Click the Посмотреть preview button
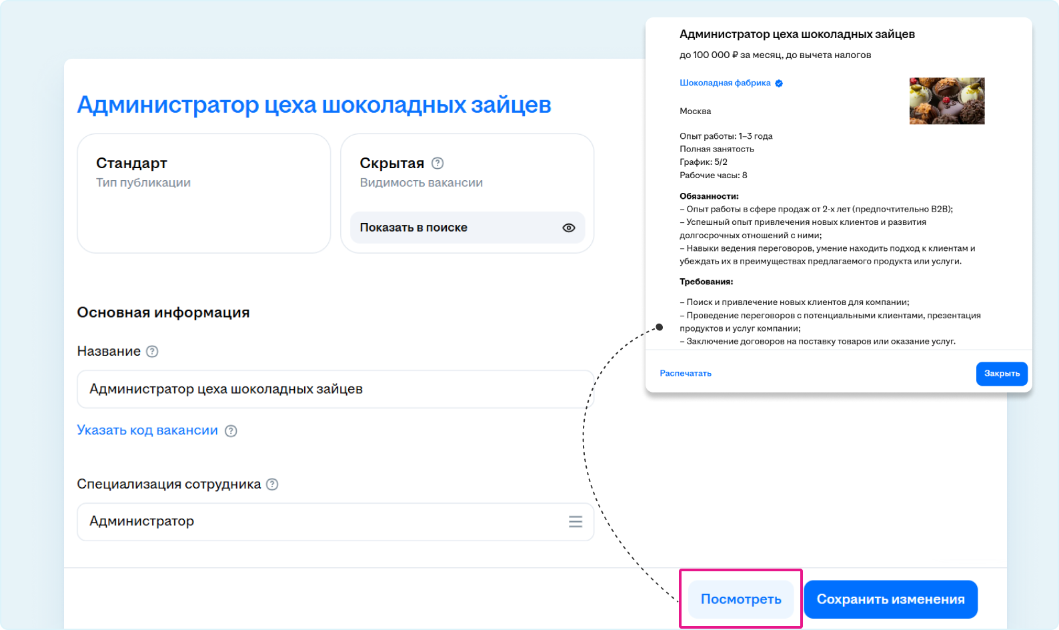This screenshot has width=1059, height=630. tap(740, 599)
